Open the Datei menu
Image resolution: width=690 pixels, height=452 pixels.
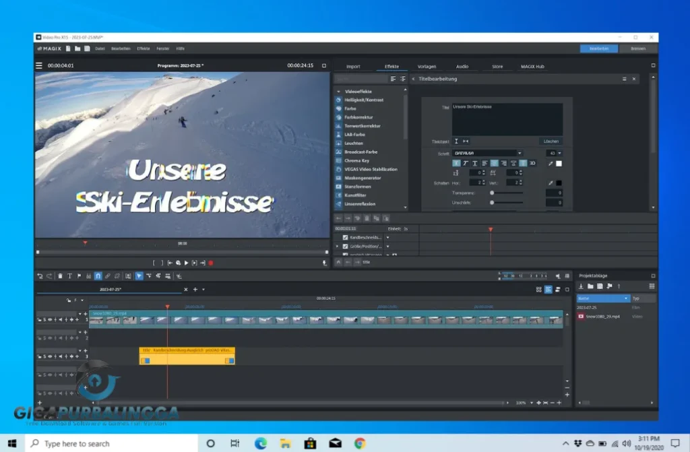click(x=100, y=49)
